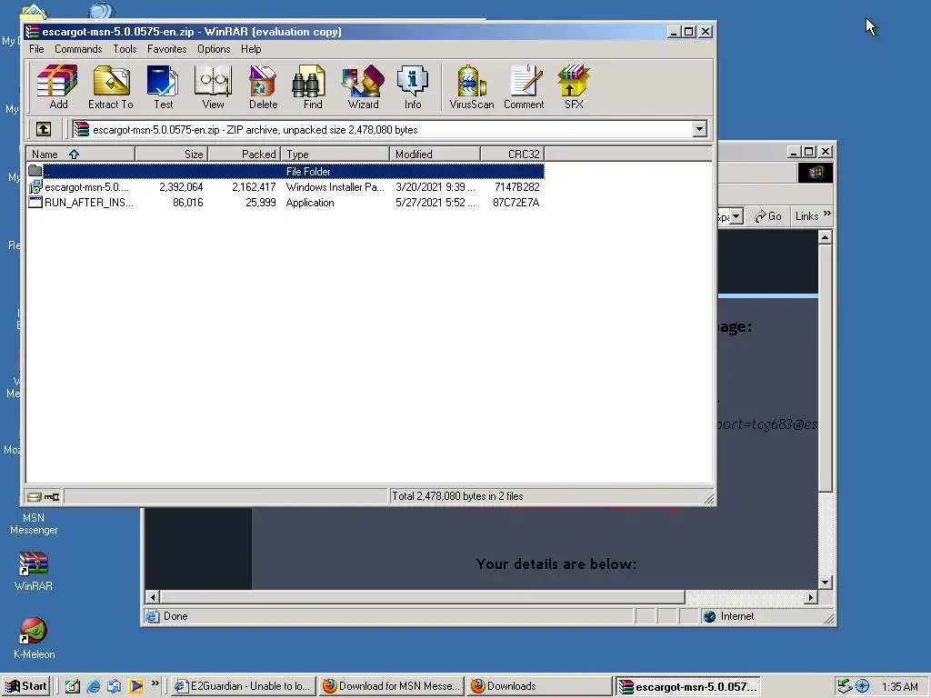Screen dimensions: 931x698
Task: Launch the Wizard tool
Action: click(x=363, y=87)
